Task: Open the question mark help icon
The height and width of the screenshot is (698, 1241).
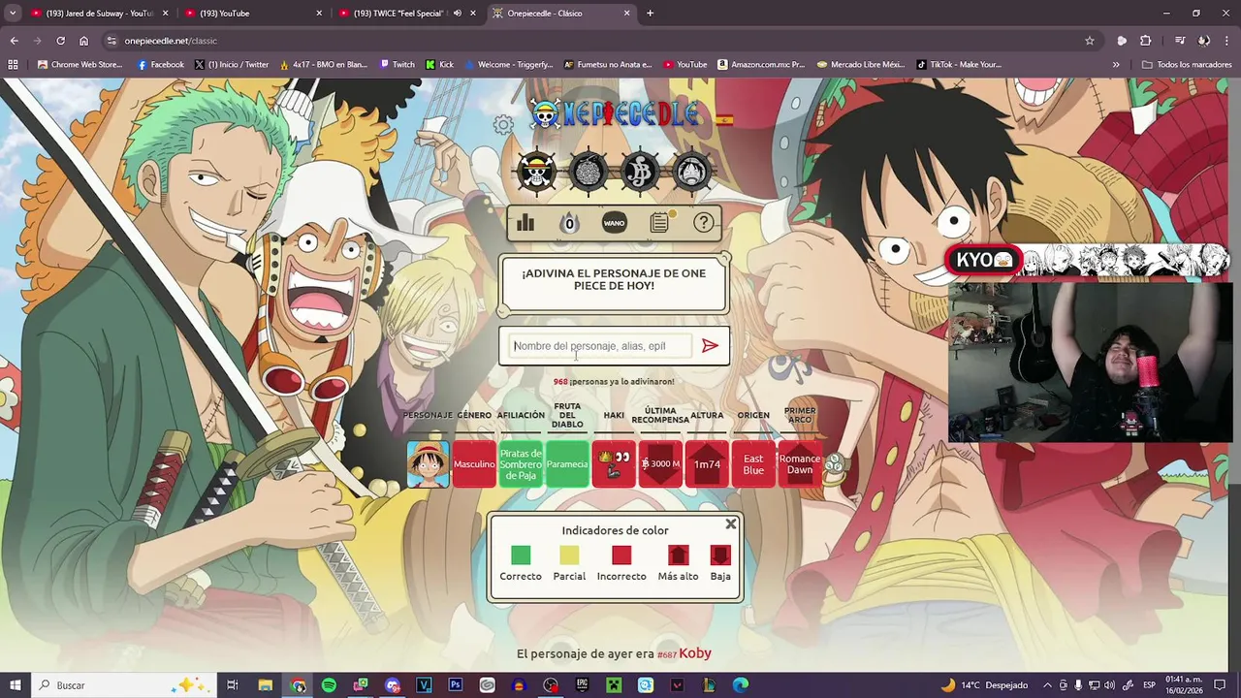Action: pyautogui.click(x=704, y=223)
